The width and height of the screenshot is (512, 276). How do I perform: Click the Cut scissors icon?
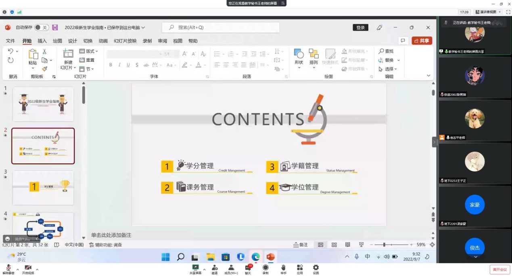[44, 52]
